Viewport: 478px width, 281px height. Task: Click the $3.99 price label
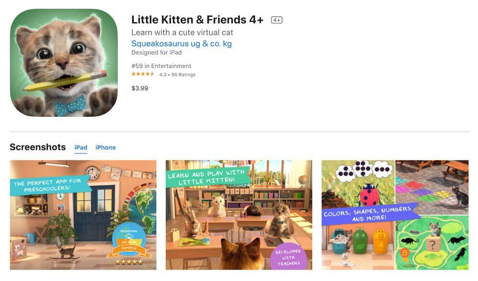(x=140, y=88)
